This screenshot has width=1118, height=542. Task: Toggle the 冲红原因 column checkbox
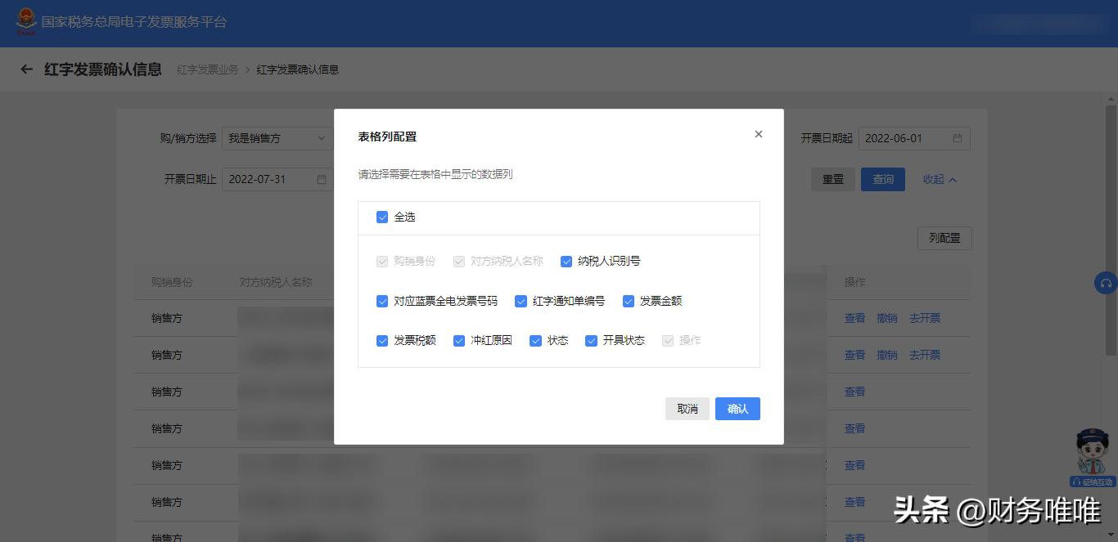pos(459,340)
